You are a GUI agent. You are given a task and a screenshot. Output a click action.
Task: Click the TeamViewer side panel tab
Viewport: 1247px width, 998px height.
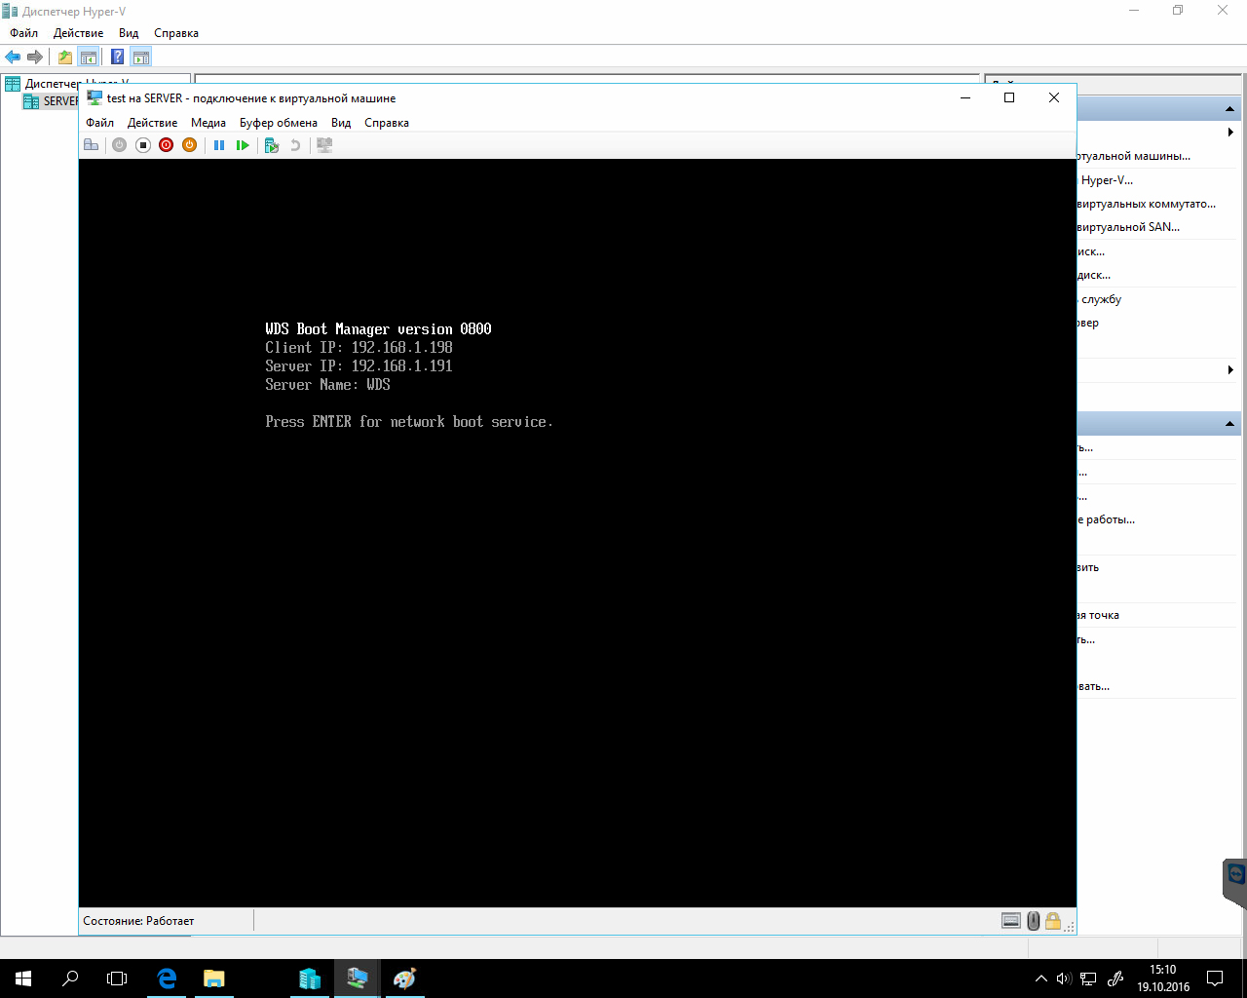(1235, 882)
